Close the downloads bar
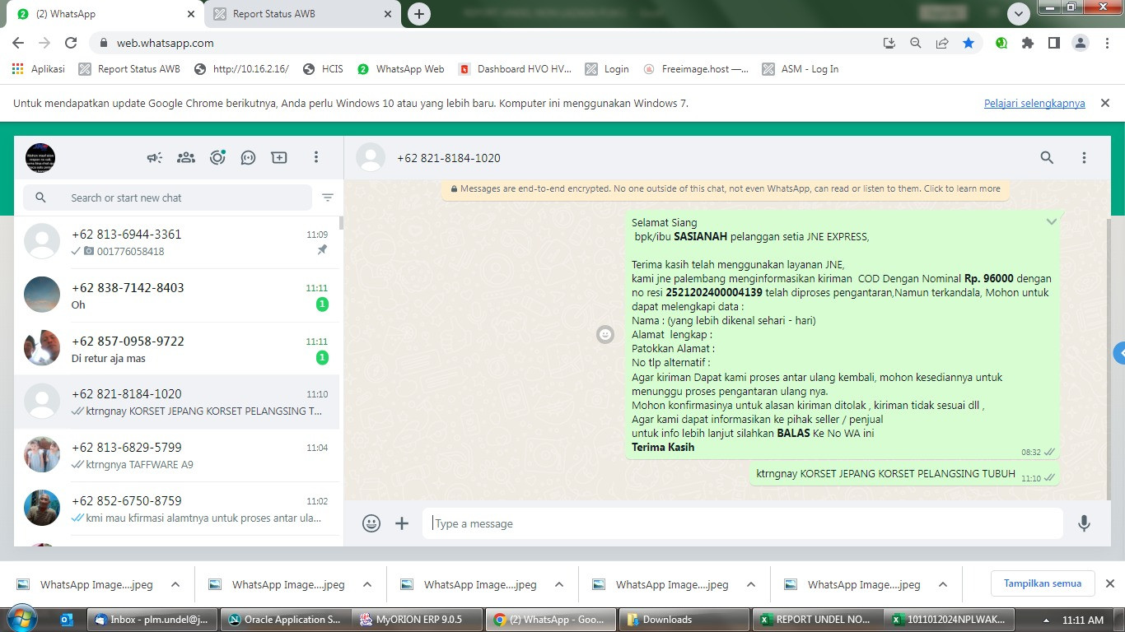The height and width of the screenshot is (632, 1125). 1109,583
